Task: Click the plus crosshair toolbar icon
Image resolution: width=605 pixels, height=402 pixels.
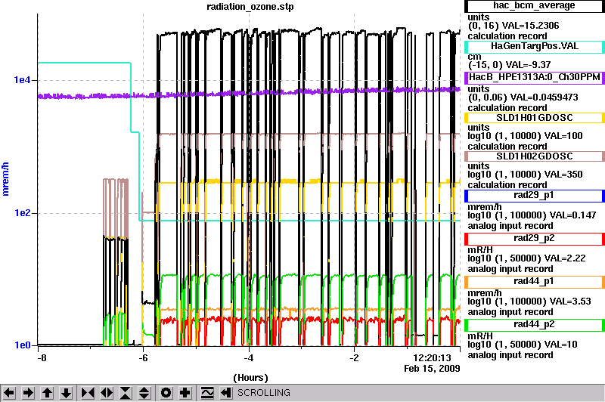Action: click(x=185, y=393)
